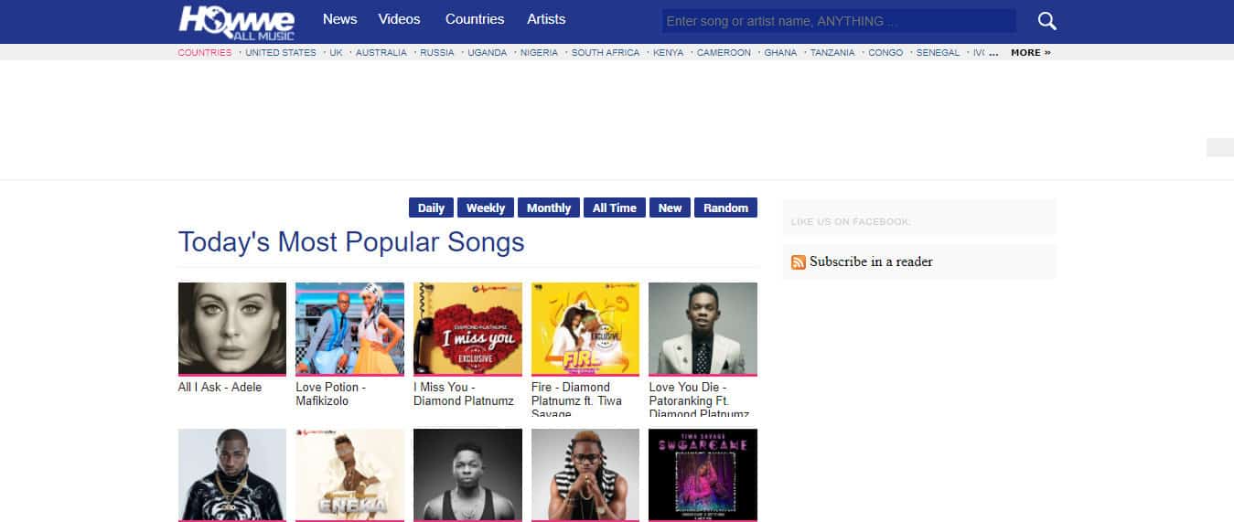The height and width of the screenshot is (522, 1234).
Task: Click the RSS feed icon
Action: tap(799, 262)
